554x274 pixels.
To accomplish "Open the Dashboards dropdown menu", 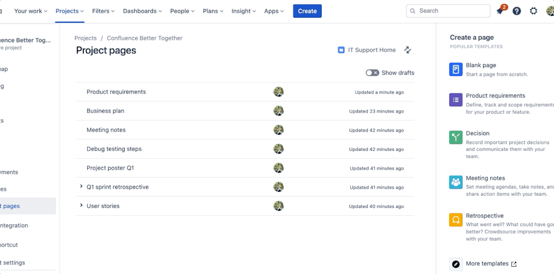I will click(x=143, y=11).
